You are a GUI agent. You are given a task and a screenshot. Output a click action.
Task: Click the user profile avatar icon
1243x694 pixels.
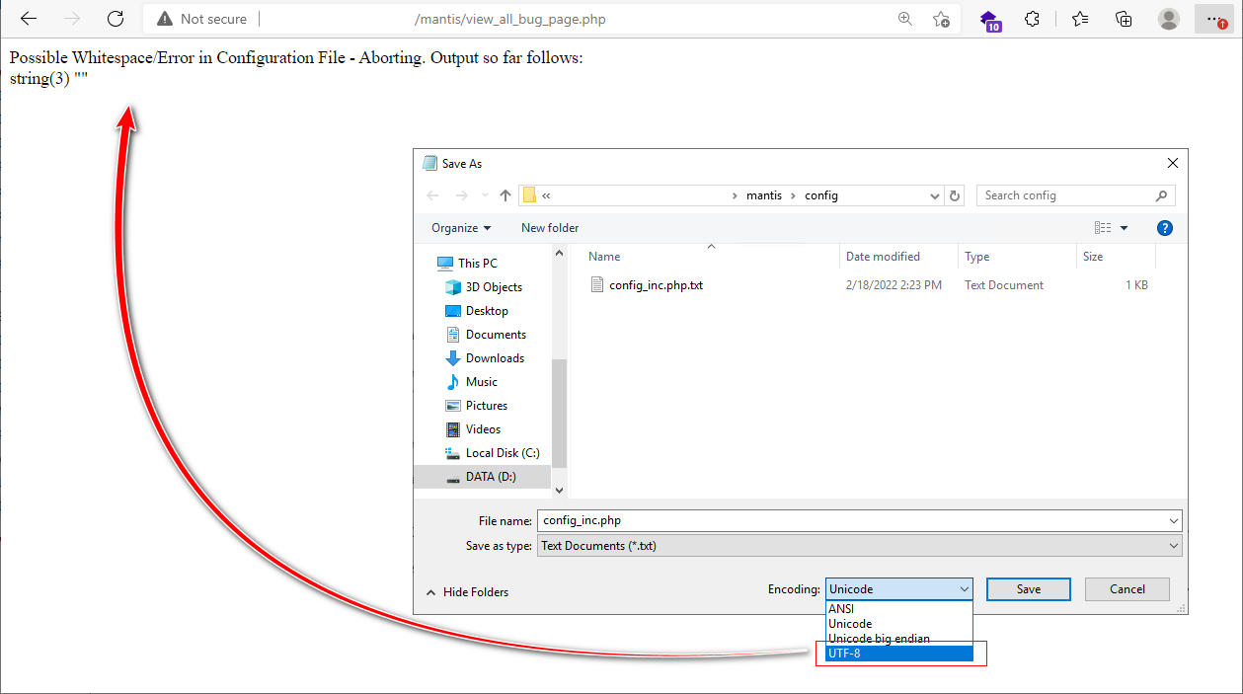[1169, 19]
